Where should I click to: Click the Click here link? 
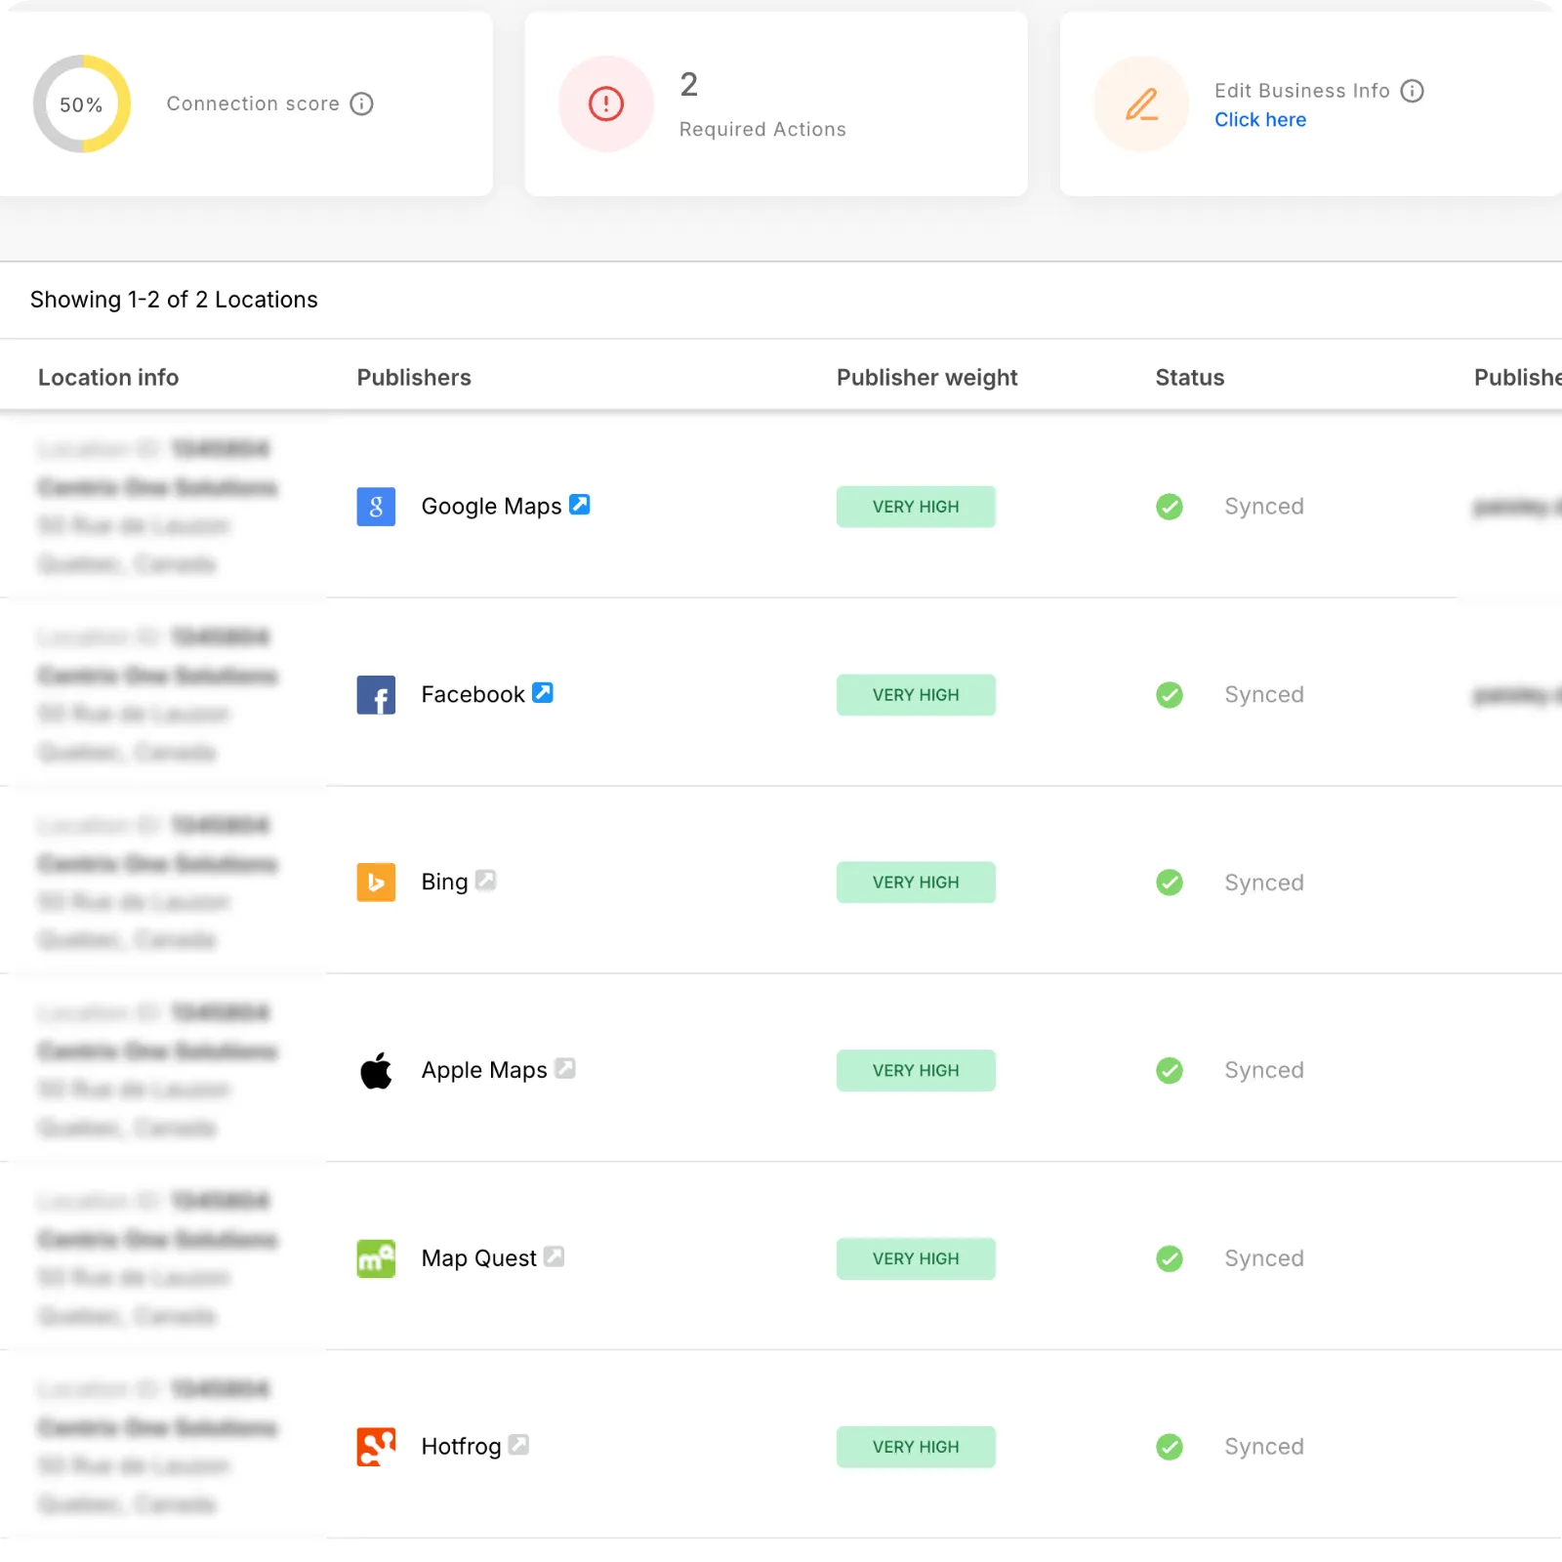tap(1259, 119)
